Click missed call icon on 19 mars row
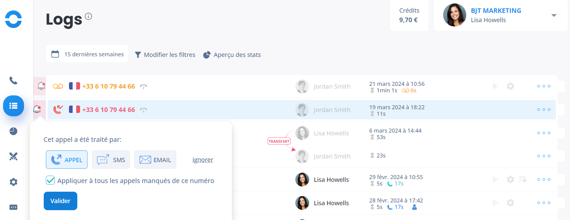The image size is (570, 220). click(x=58, y=109)
